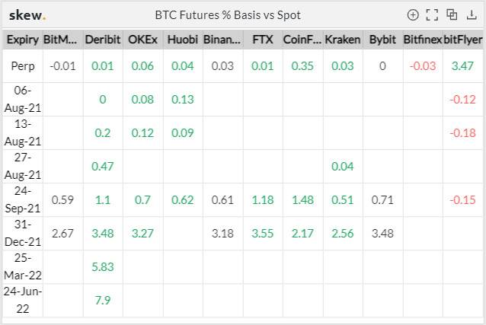Click the circled plus add icon
Viewport: 486px width, 325px height.
[x=413, y=15]
